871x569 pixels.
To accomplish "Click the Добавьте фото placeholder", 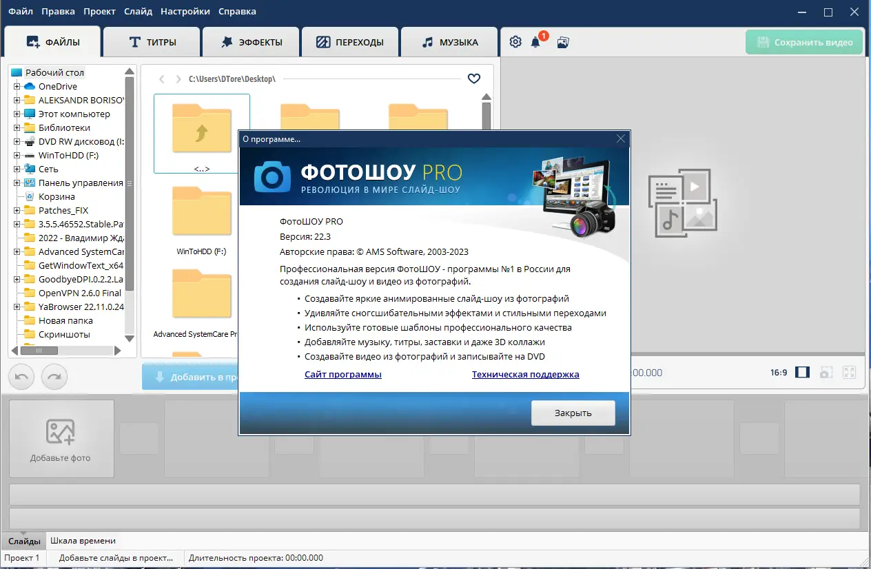I will 61,439.
